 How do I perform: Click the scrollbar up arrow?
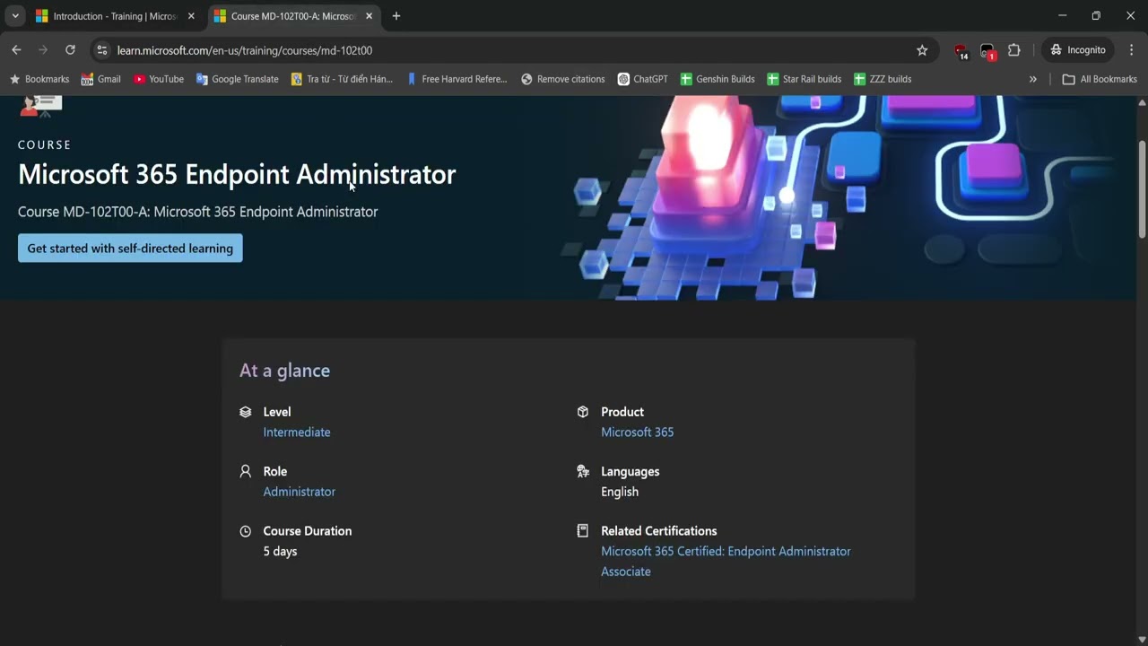1142,101
